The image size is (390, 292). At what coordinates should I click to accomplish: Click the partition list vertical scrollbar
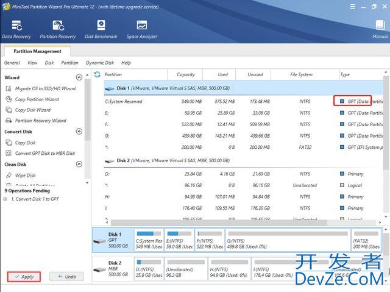click(x=386, y=123)
